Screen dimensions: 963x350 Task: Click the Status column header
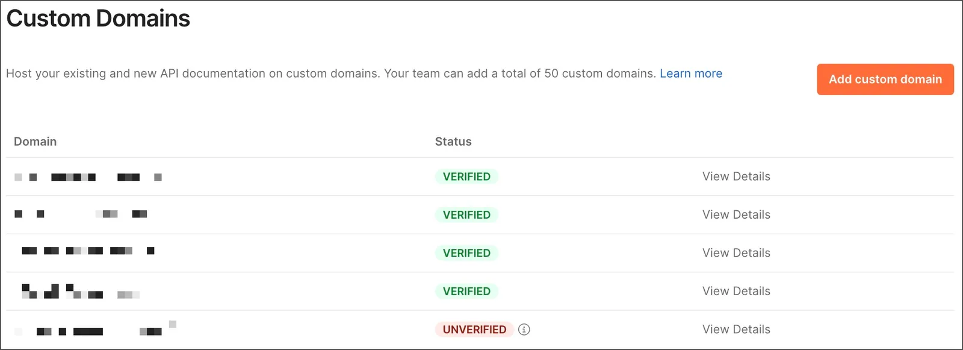tap(453, 142)
